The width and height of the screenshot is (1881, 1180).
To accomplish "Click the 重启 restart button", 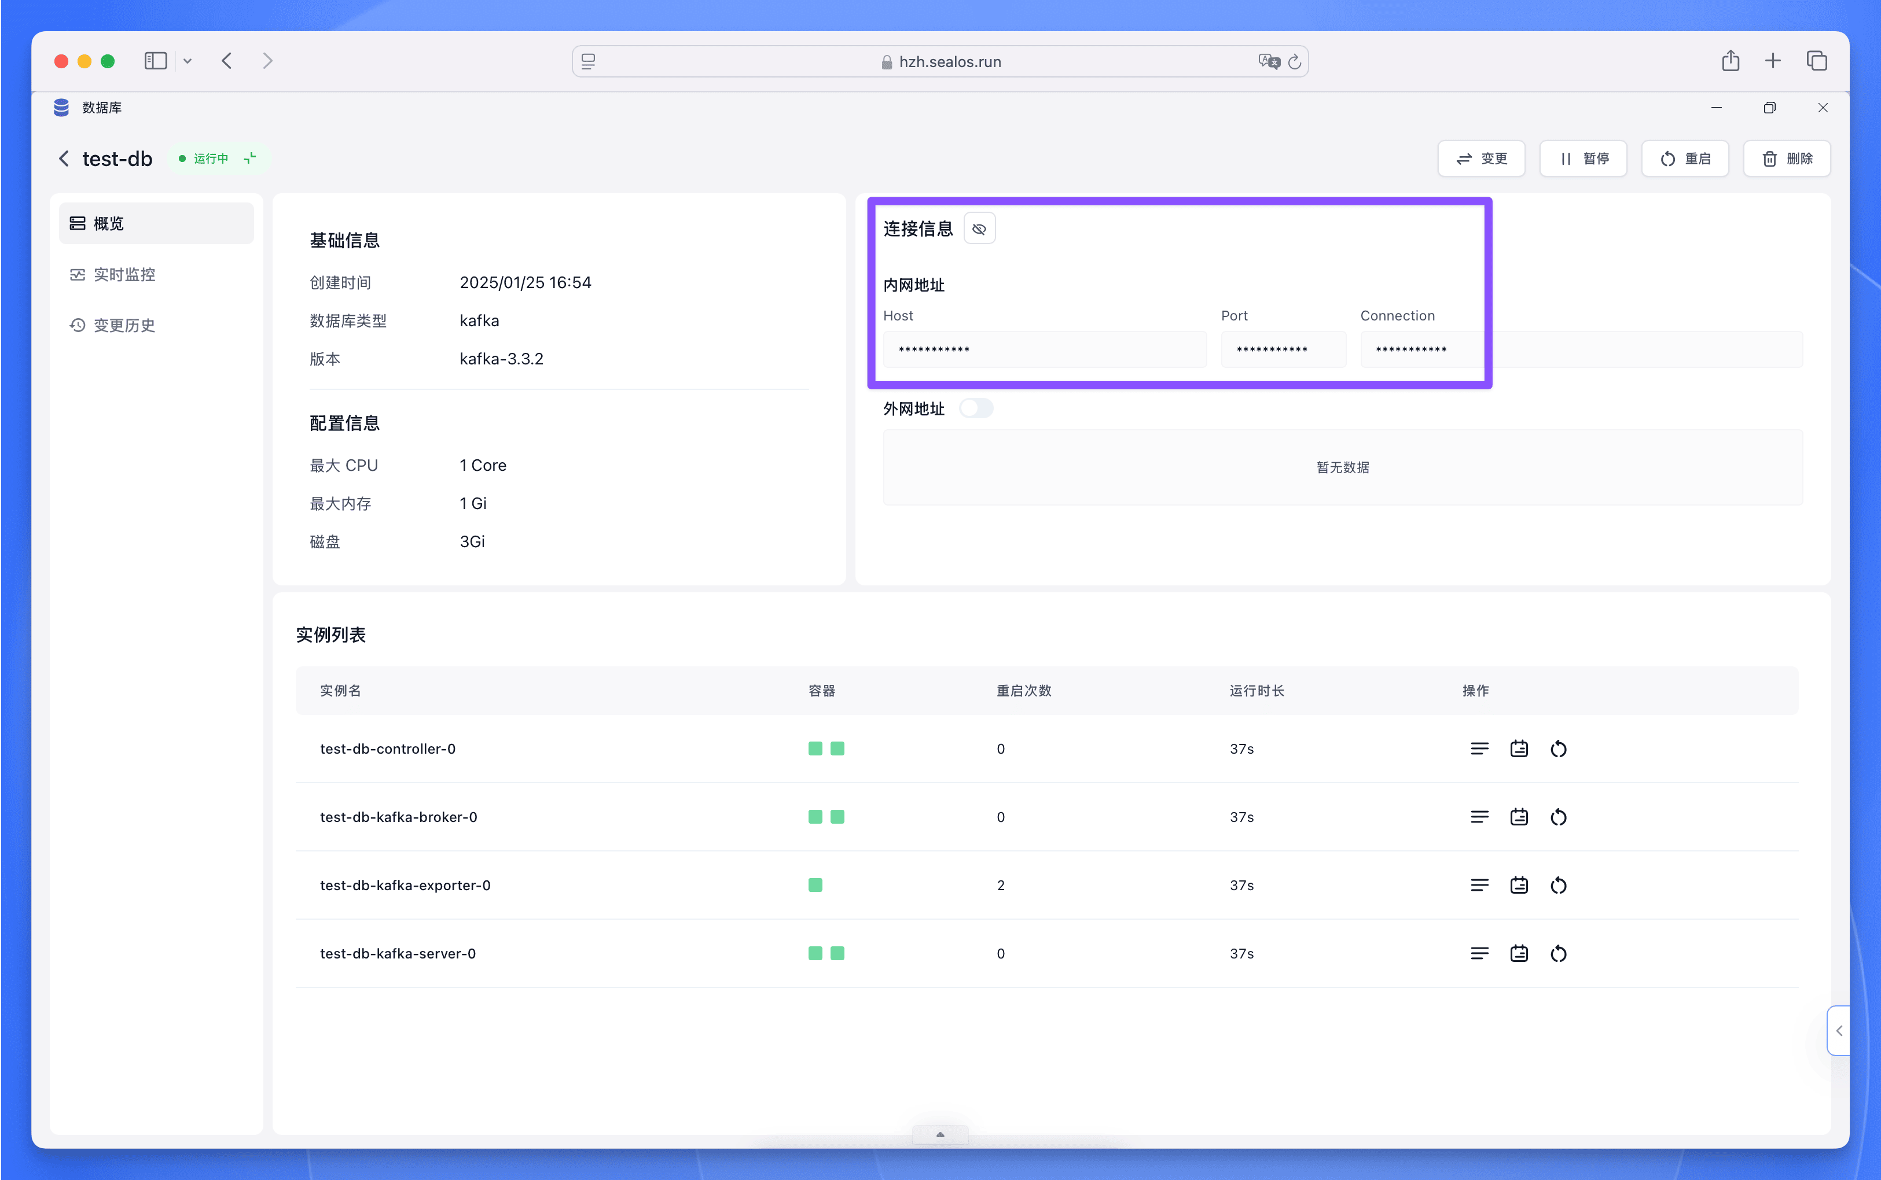I will tap(1685, 158).
